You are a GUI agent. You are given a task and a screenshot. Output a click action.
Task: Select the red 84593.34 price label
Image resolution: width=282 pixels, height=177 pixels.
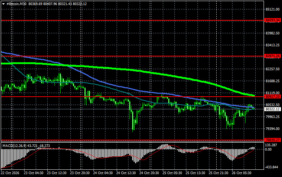click(x=273, y=20)
